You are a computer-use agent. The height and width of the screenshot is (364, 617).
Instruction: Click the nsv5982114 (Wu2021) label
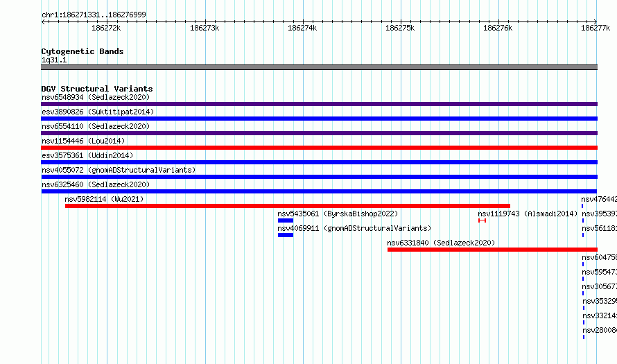pos(104,199)
